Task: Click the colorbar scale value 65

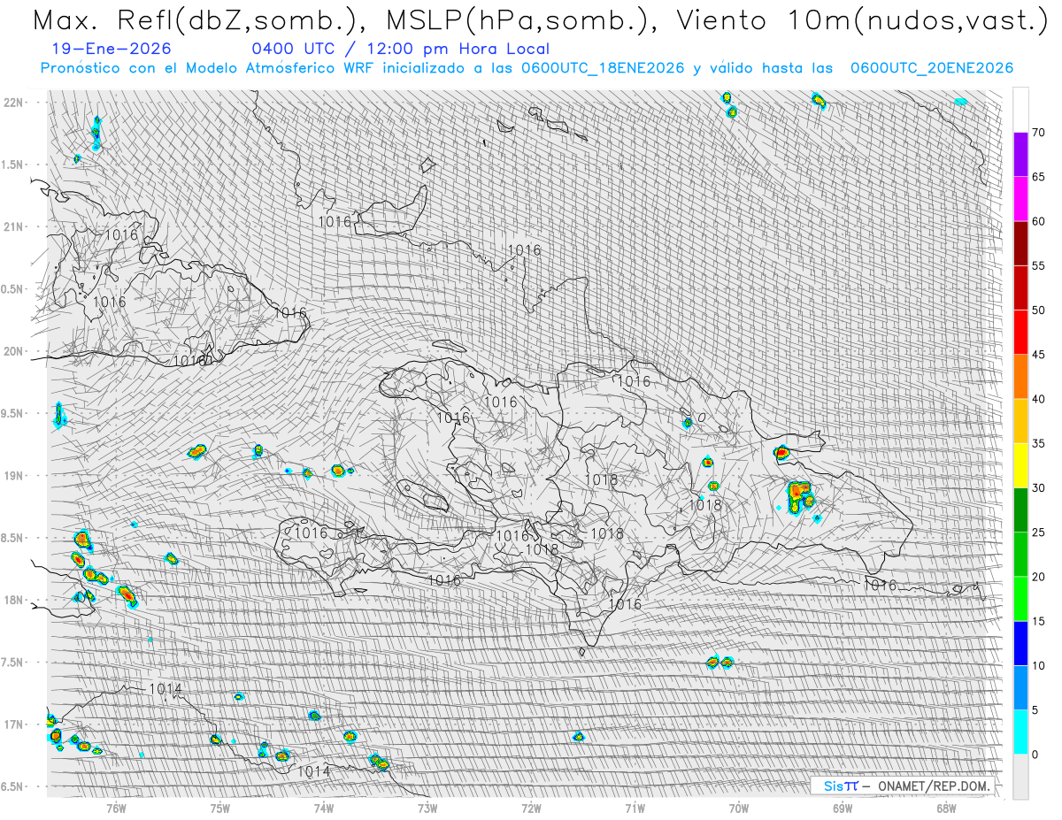Action: point(1038,177)
